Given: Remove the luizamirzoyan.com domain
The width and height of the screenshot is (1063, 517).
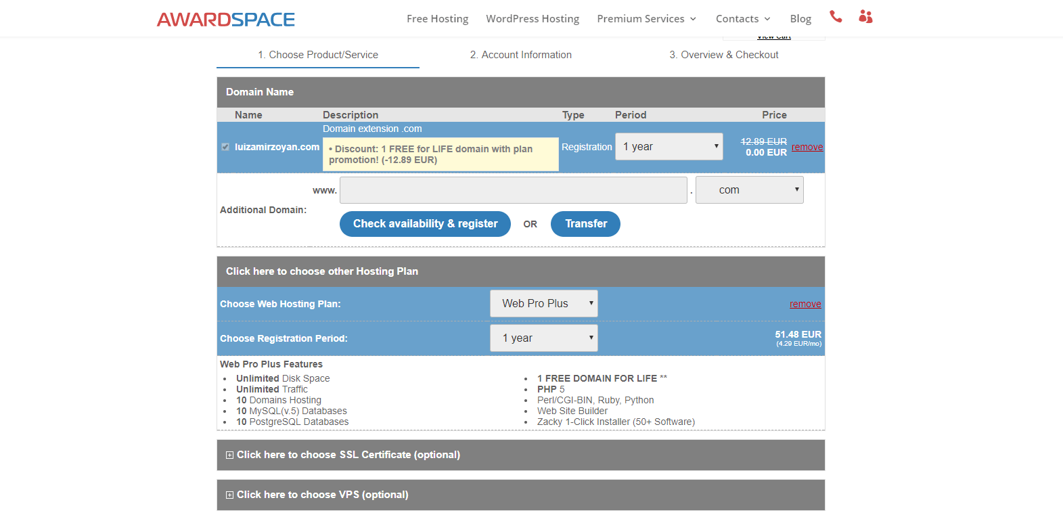Looking at the screenshot, I should click(x=807, y=147).
